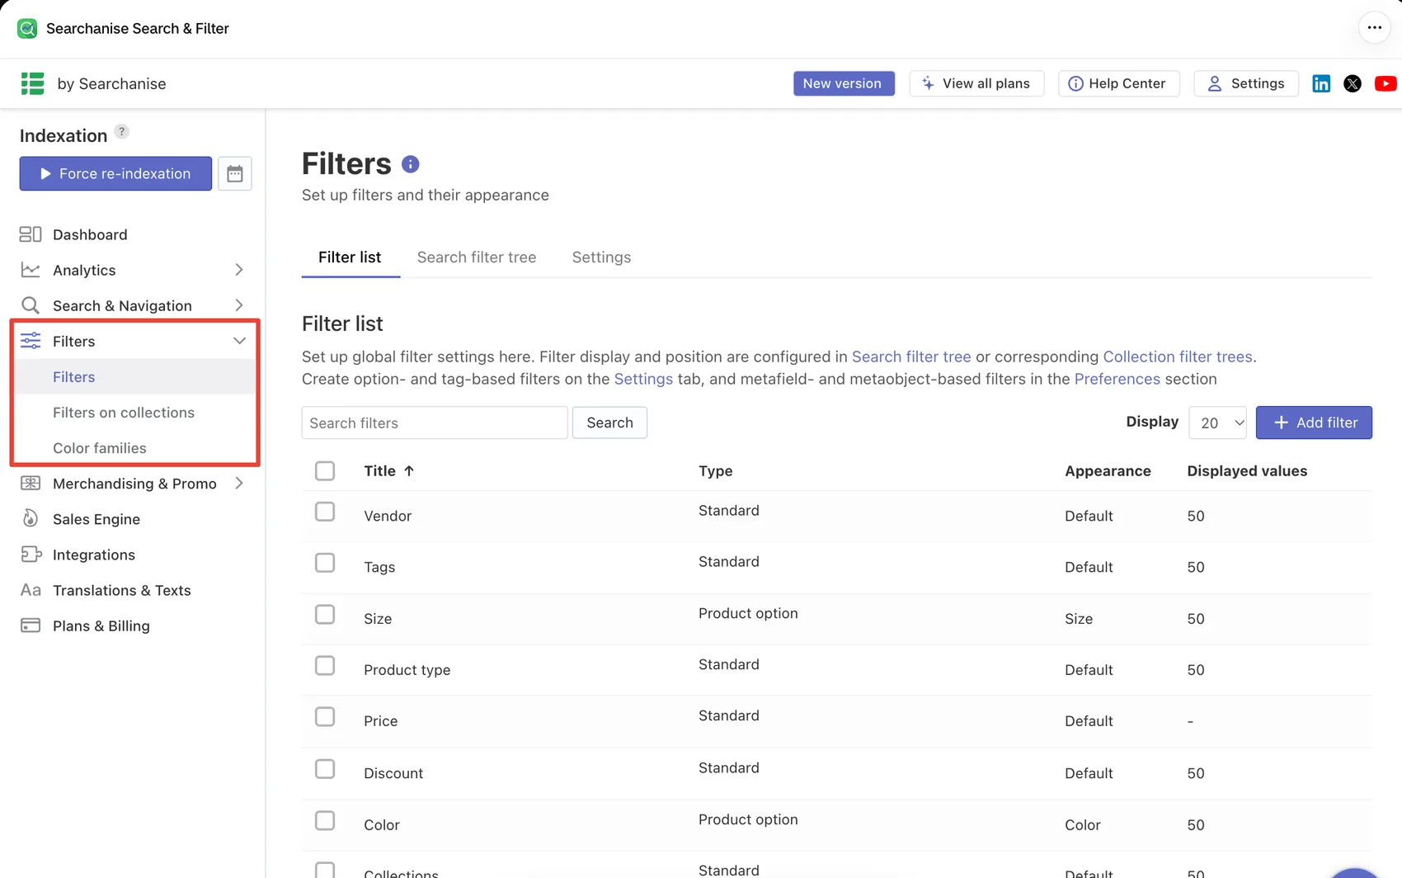Select the Vendor filter checkbox
The height and width of the screenshot is (878, 1402).
point(325,512)
